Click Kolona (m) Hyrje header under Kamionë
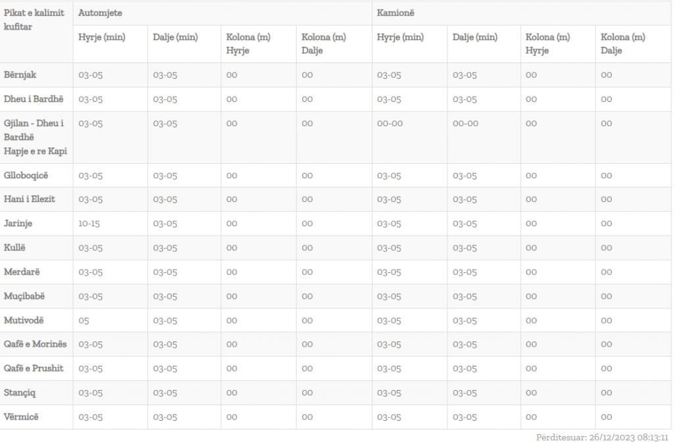 coord(548,44)
